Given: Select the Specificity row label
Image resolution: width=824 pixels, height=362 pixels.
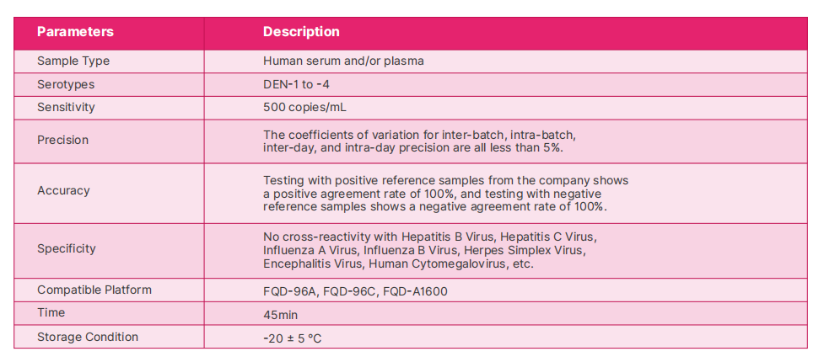Looking at the screenshot, I should click(x=67, y=249).
